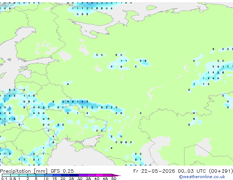The height and width of the screenshot is (180, 233).
Task: Click the '00..03 UTC' time label
Action: point(192,171)
